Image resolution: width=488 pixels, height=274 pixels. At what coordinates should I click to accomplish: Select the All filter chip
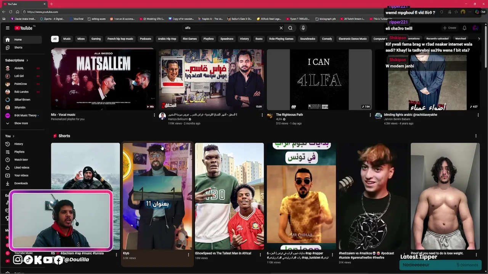(55, 39)
